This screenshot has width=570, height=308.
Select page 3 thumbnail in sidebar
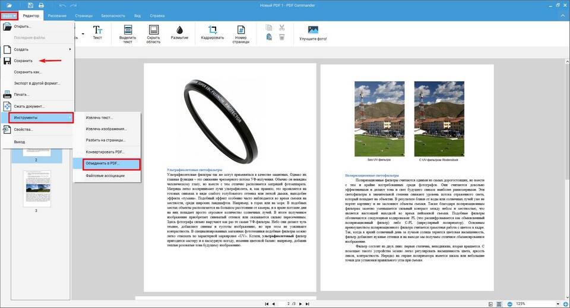pos(36,187)
